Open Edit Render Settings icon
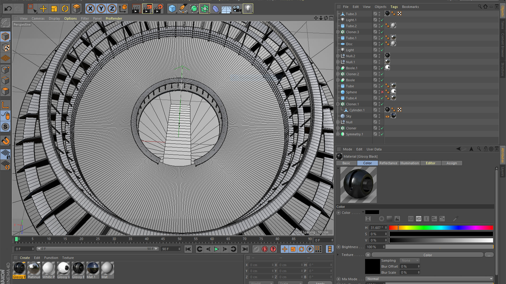Image resolution: width=506 pixels, height=284 pixels. [x=158, y=9]
